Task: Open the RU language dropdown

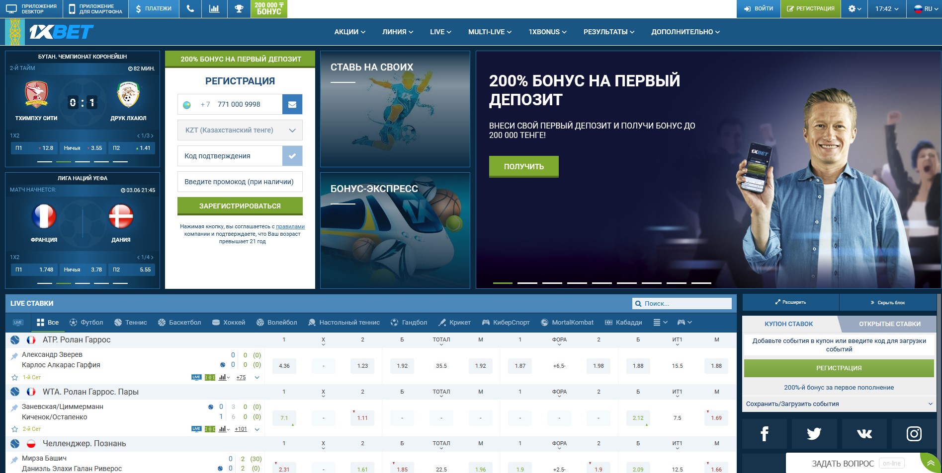Action: click(x=925, y=8)
